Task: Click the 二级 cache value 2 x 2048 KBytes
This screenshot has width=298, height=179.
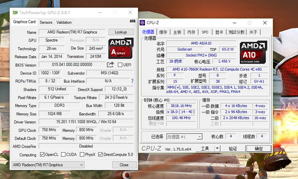Action: coord(236,118)
